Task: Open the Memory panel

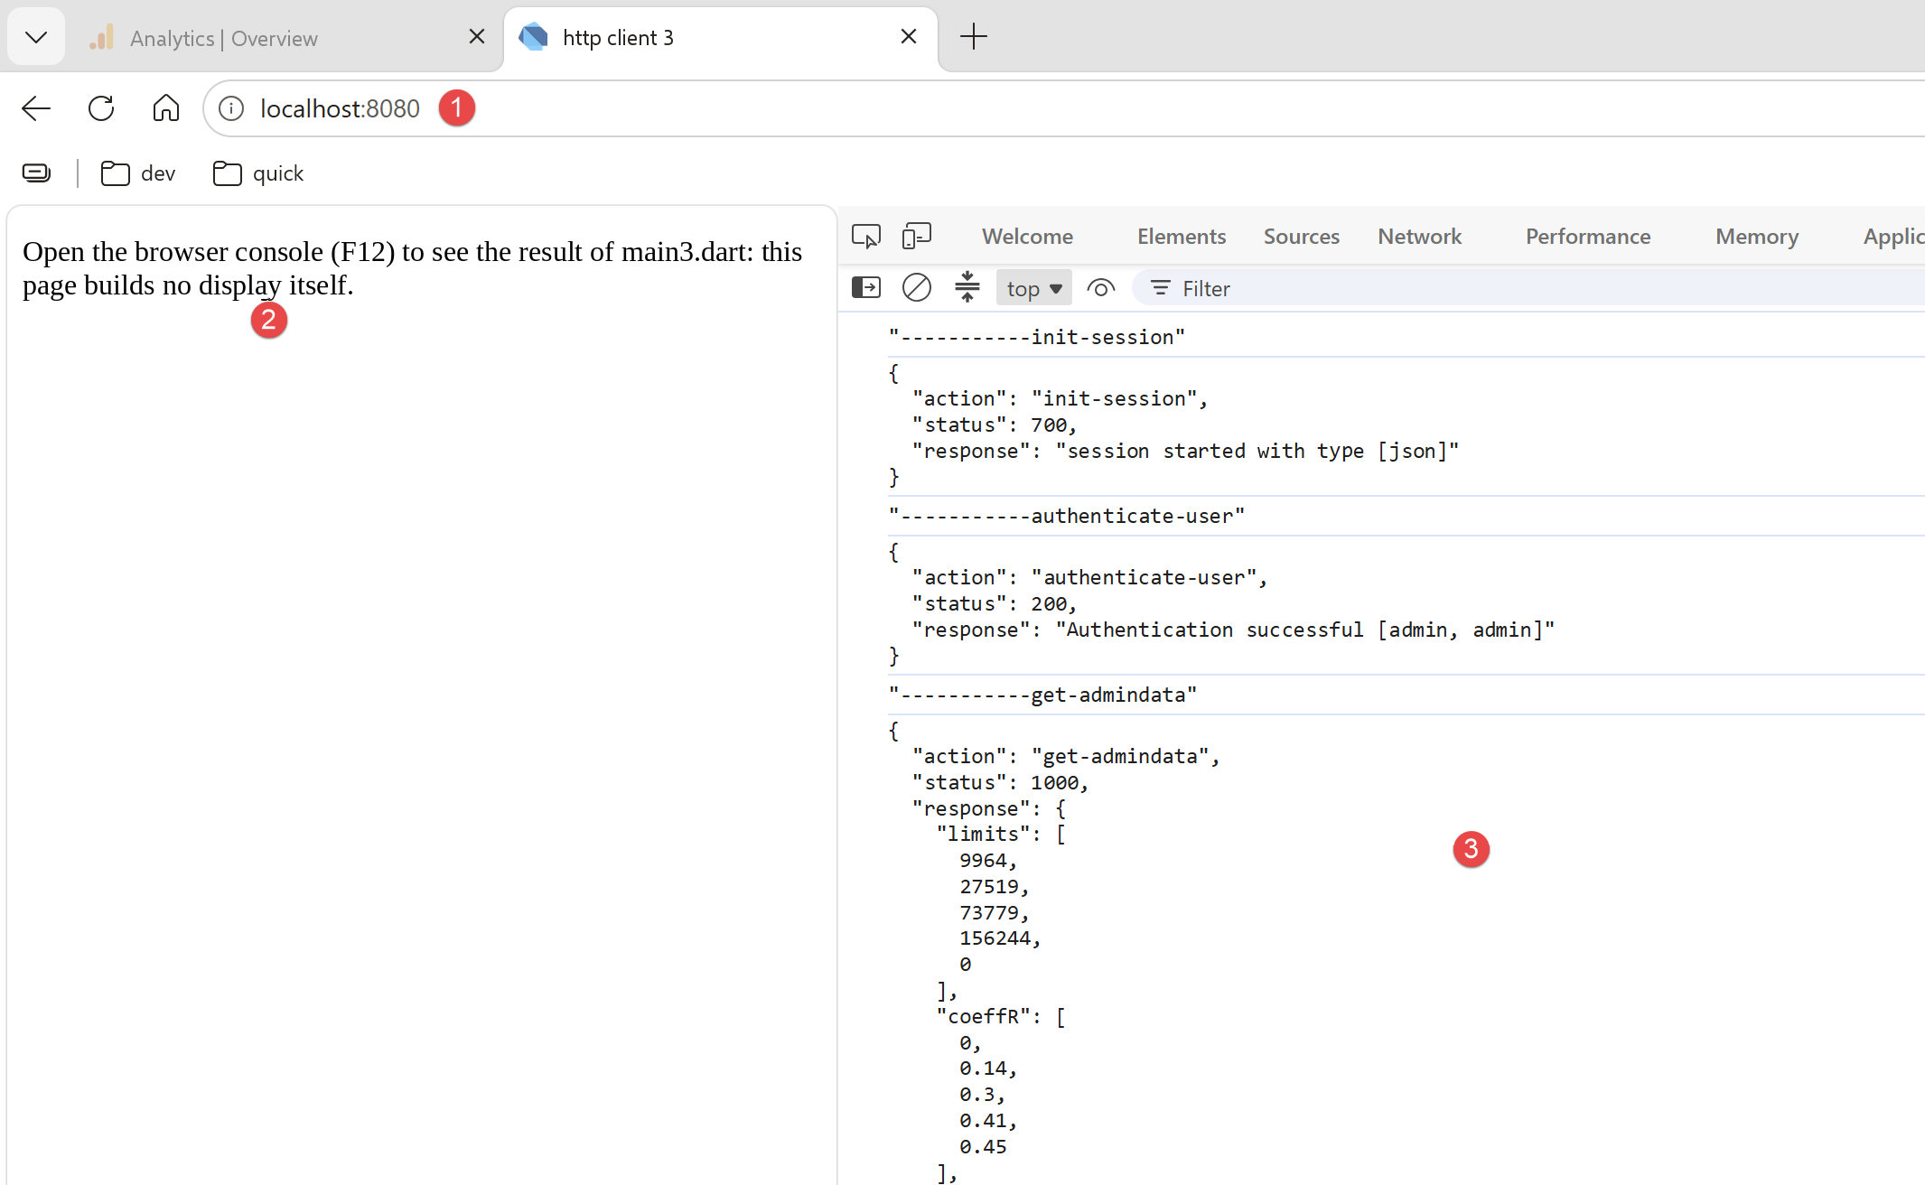Action: [1757, 237]
